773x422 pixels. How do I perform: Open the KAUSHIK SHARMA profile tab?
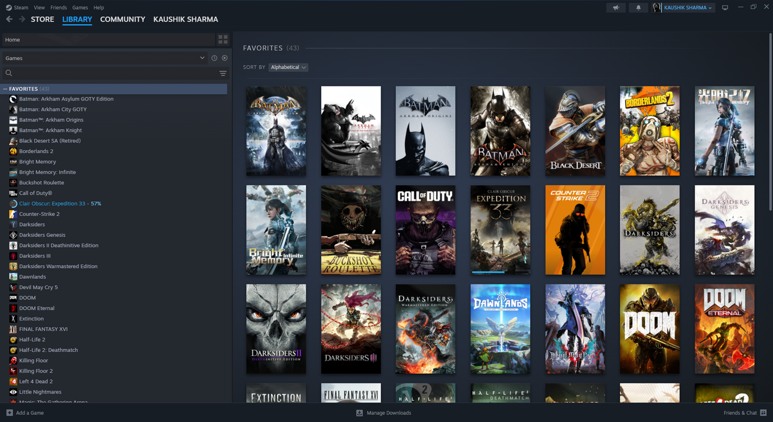coord(185,19)
